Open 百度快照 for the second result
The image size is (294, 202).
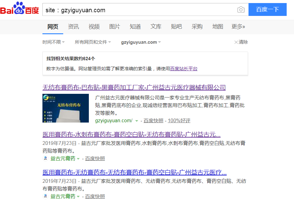coord(95,158)
